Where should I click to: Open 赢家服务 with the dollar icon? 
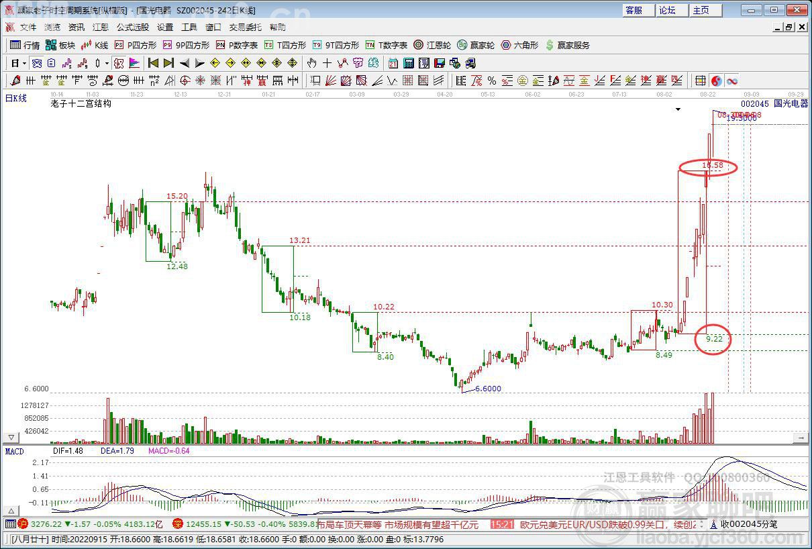(568, 45)
